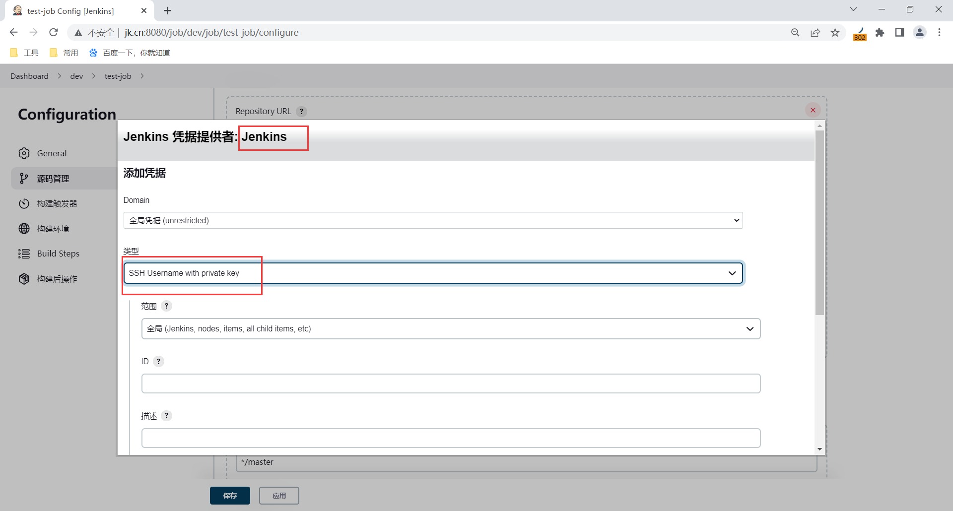Go to Dashboard breadcrumb link

click(x=29, y=76)
